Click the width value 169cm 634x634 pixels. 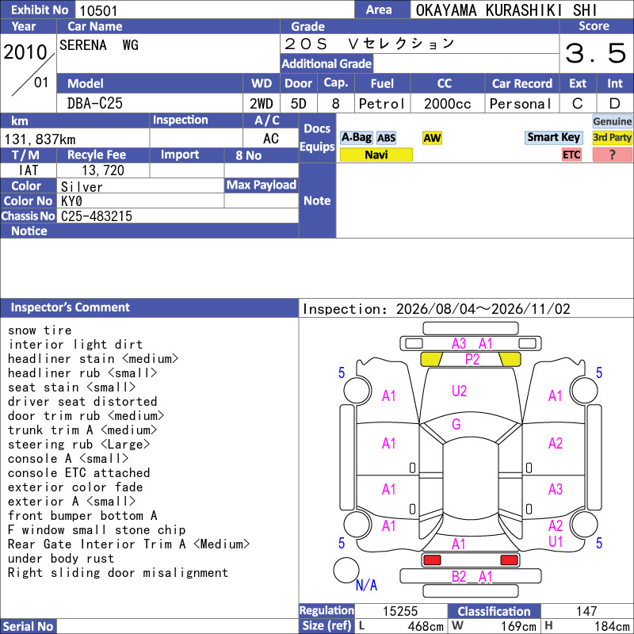coord(518,626)
